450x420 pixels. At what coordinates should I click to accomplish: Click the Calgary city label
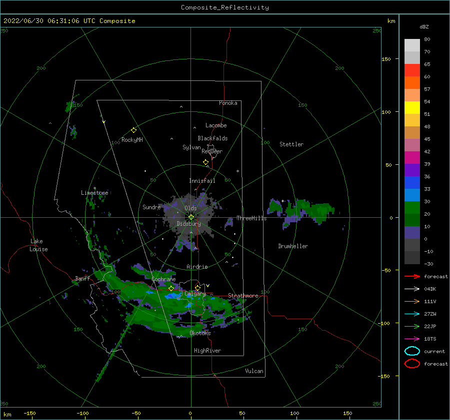(195, 294)
